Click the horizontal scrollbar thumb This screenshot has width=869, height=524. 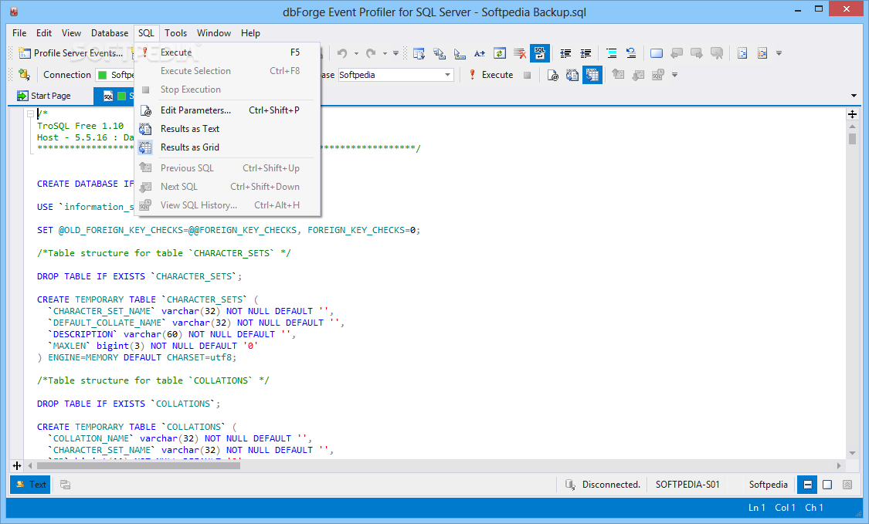pyautogui.click(x=137, y=466)
